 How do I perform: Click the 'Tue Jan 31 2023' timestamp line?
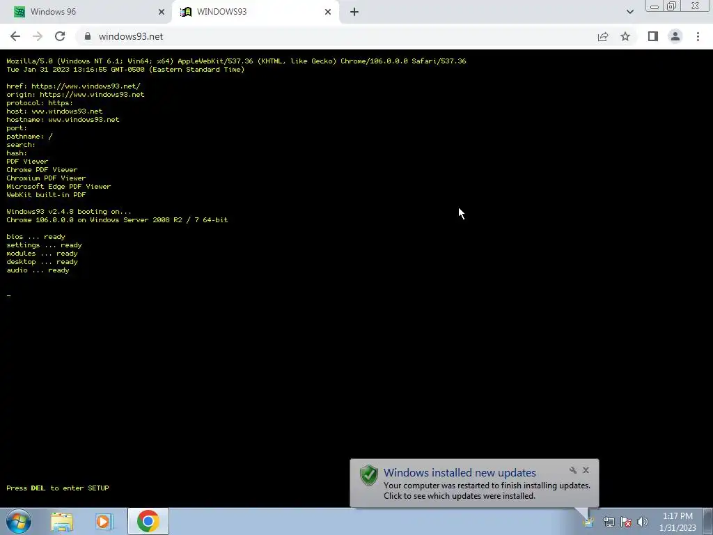point(125,69)
